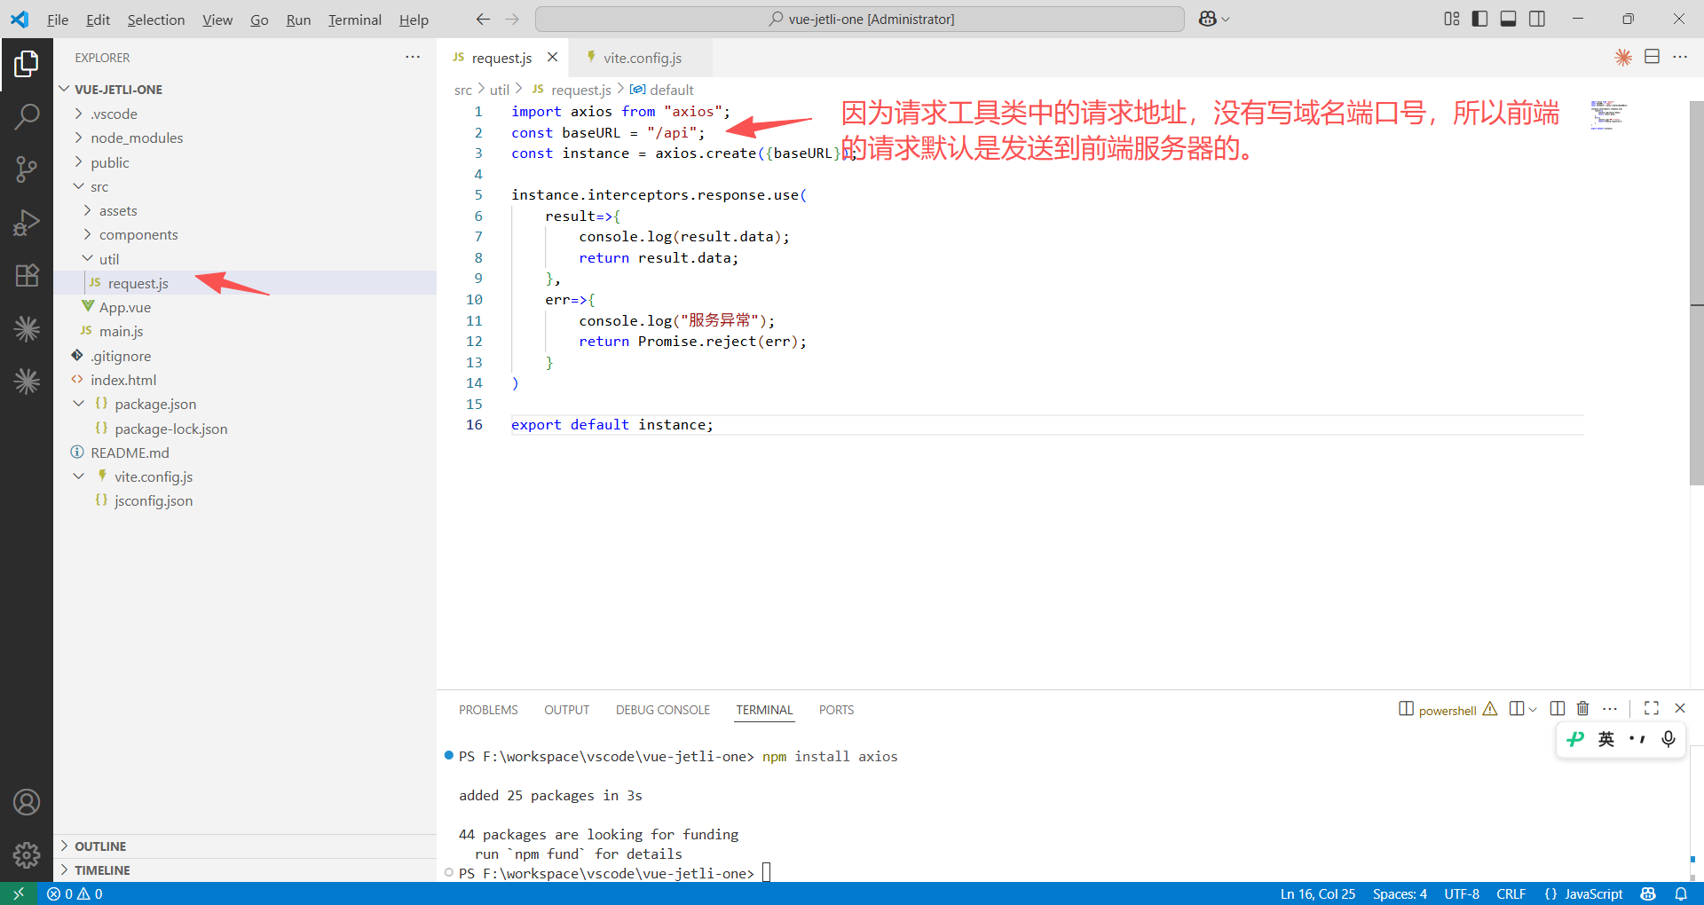Viewport: 1704px width, 905px height.
Task: Close the request.js editor tab
Action: (552, 57)
